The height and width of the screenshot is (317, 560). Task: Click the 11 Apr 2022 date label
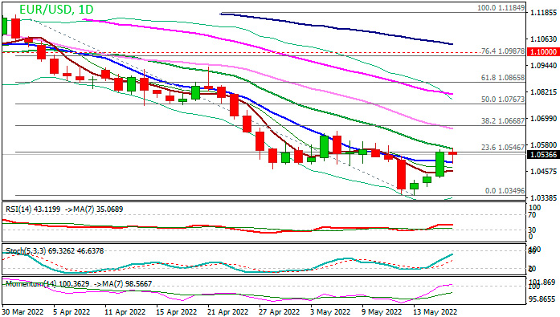point(125,312)
